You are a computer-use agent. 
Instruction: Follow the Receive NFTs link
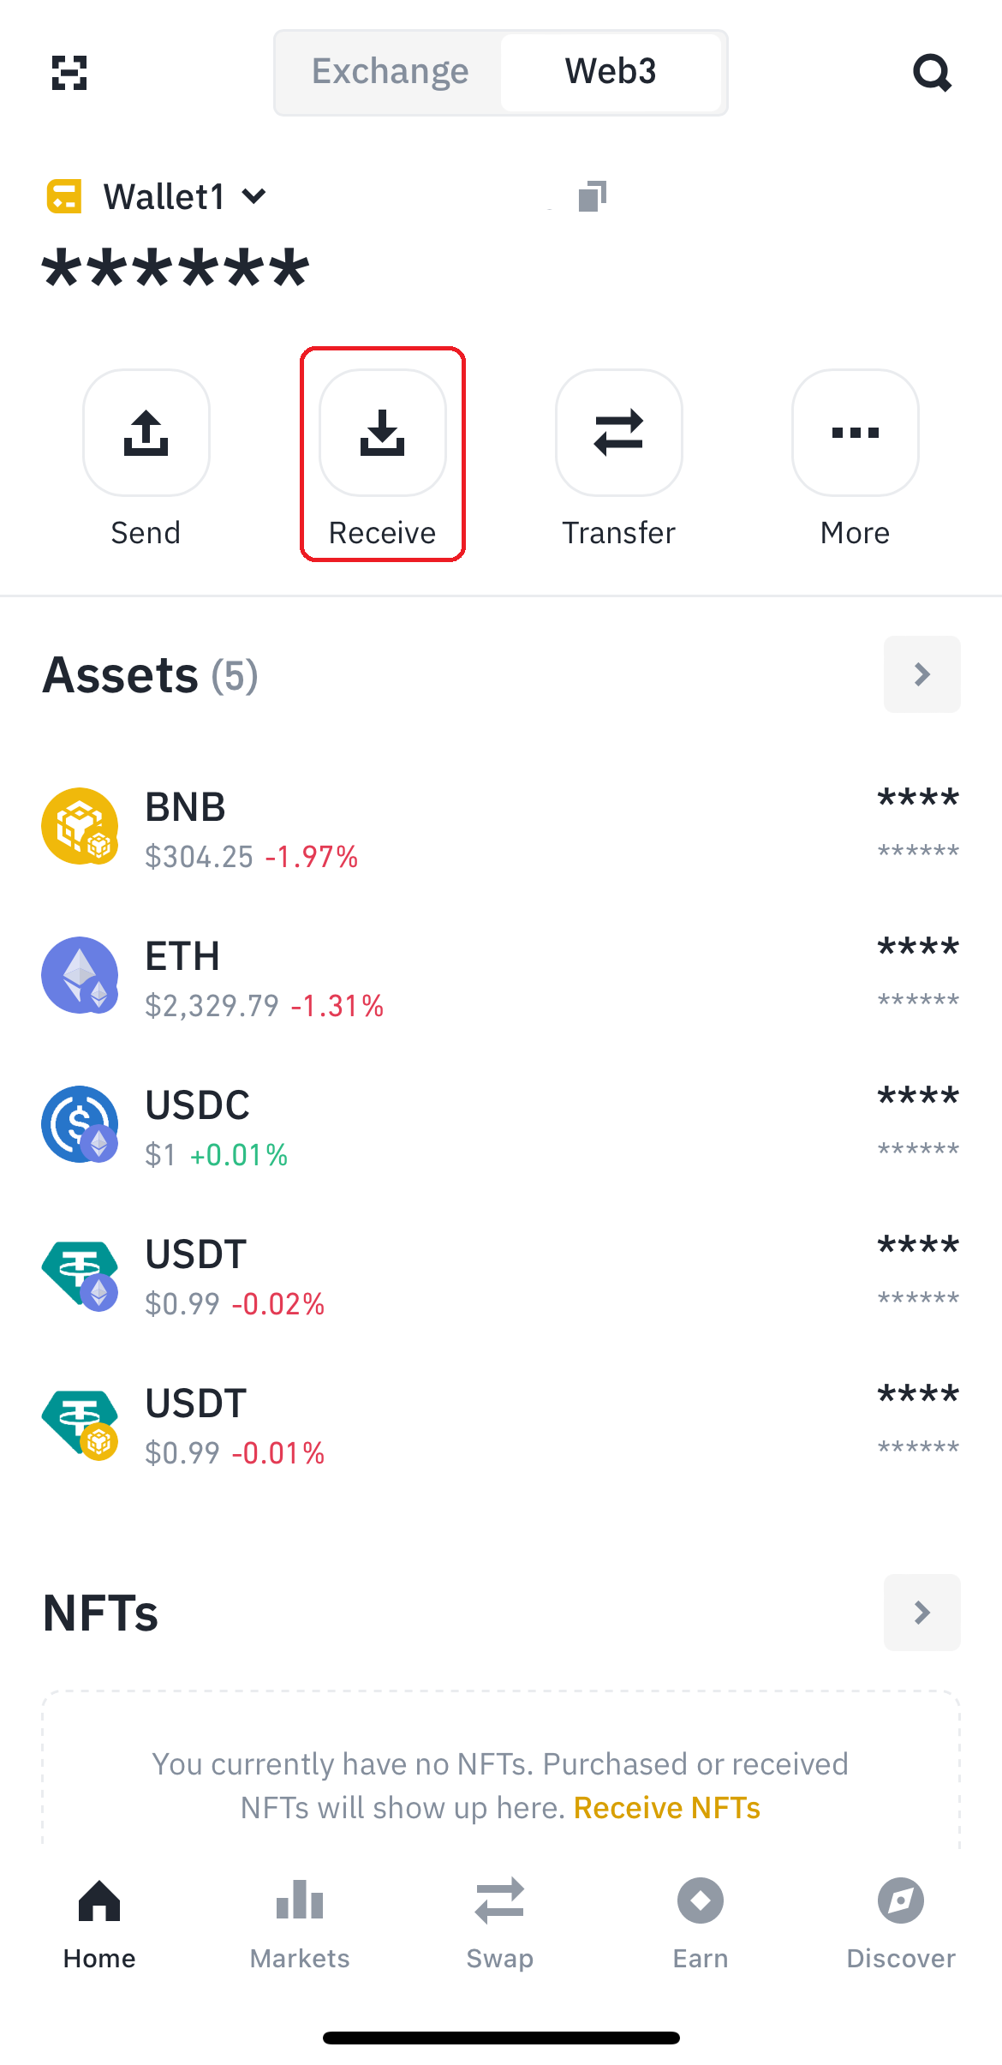(667, 1808)
